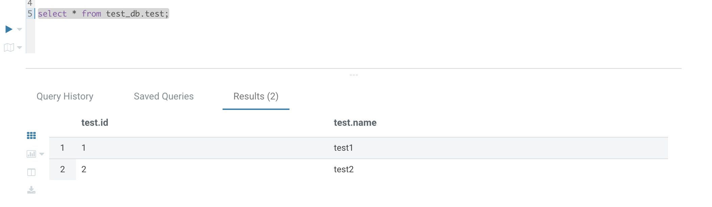Expand the dropdown next to the explain icon
The image size is (712, 207).
pos(20,48)
